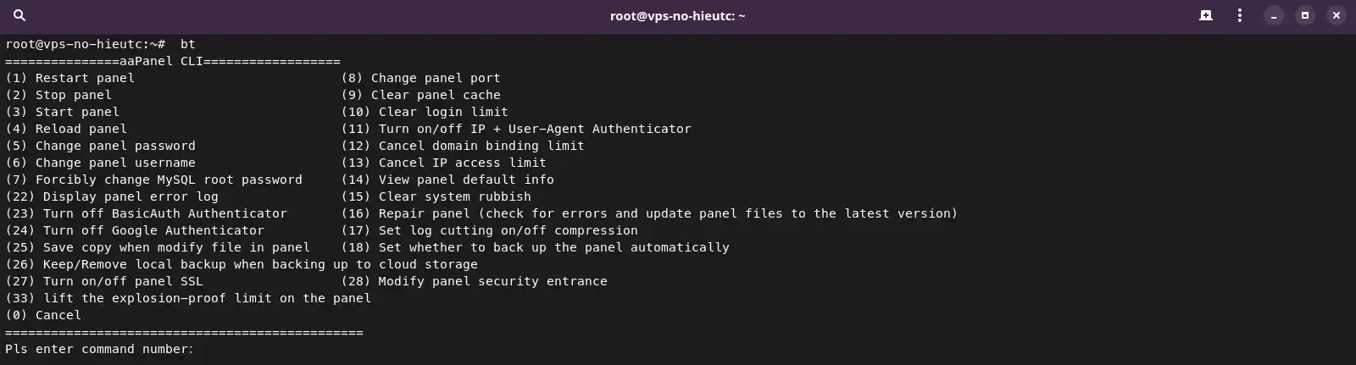Minimize the terminal window
1356x365 pixels.
[x=1273, y=15]
